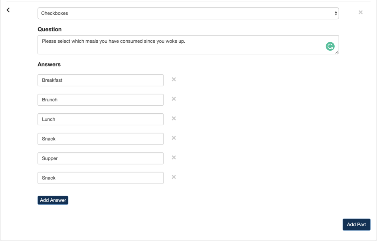
Task: Focus the last Snack answer field
Action: (101, 178)
